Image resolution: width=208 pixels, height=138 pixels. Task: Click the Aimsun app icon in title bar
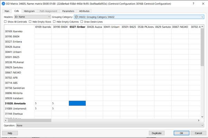tap(3, 4)
